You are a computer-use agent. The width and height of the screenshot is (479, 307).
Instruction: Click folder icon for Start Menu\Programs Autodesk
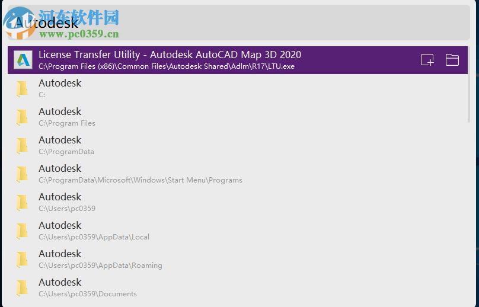[23, 174]
